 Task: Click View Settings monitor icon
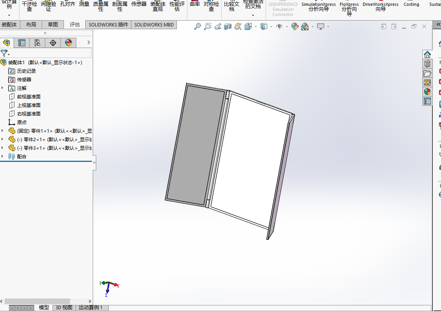click(x=321, y=26)
